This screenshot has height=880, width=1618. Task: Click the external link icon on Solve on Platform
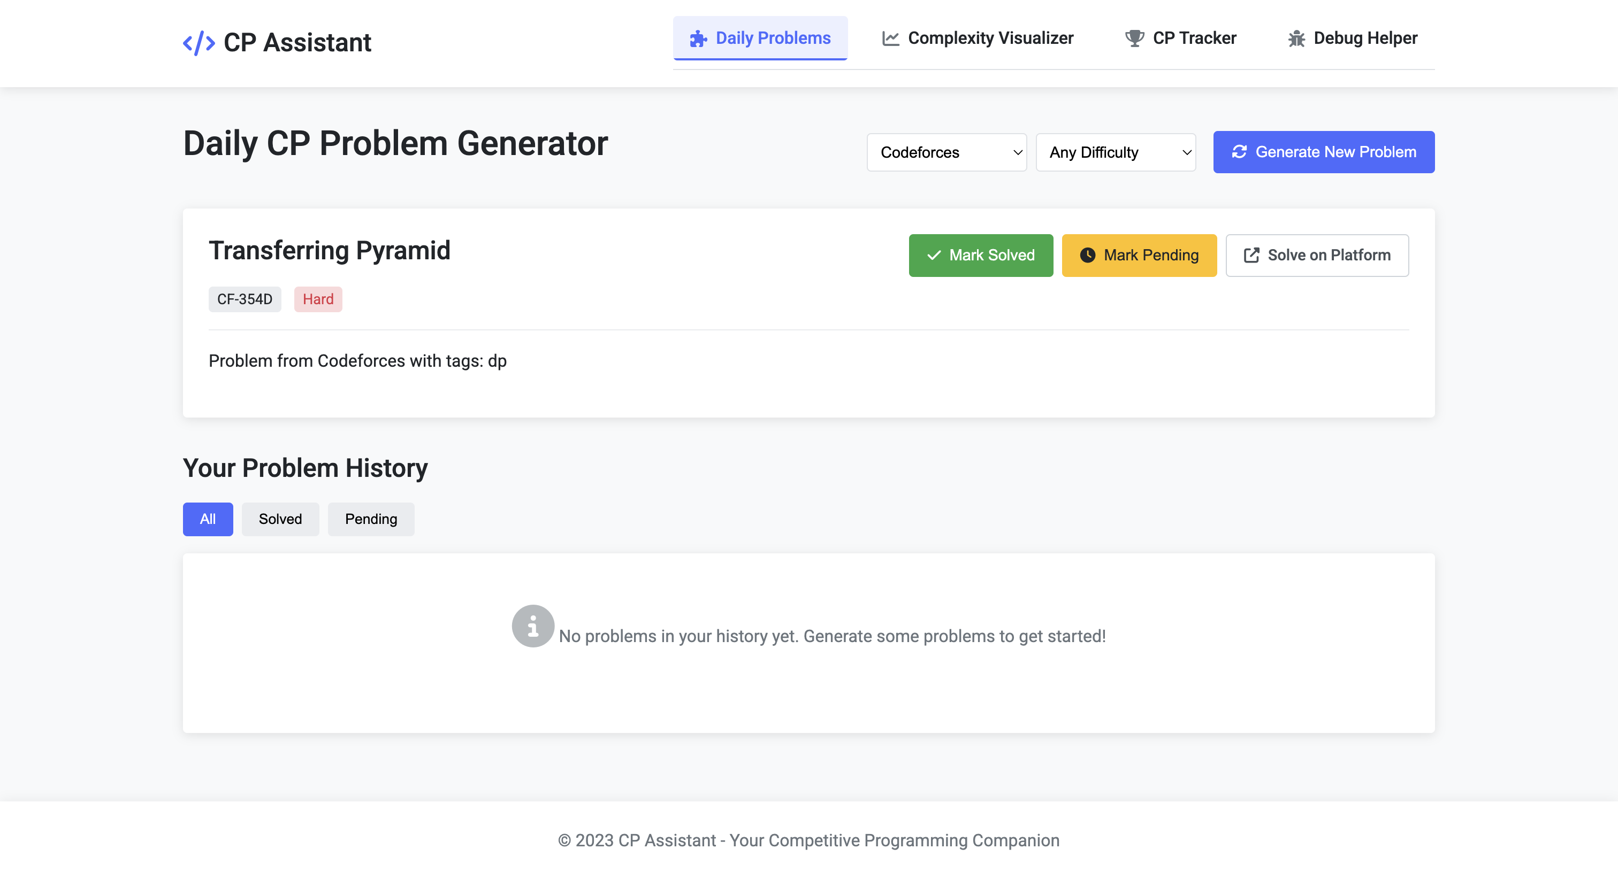coord(1250,256)
